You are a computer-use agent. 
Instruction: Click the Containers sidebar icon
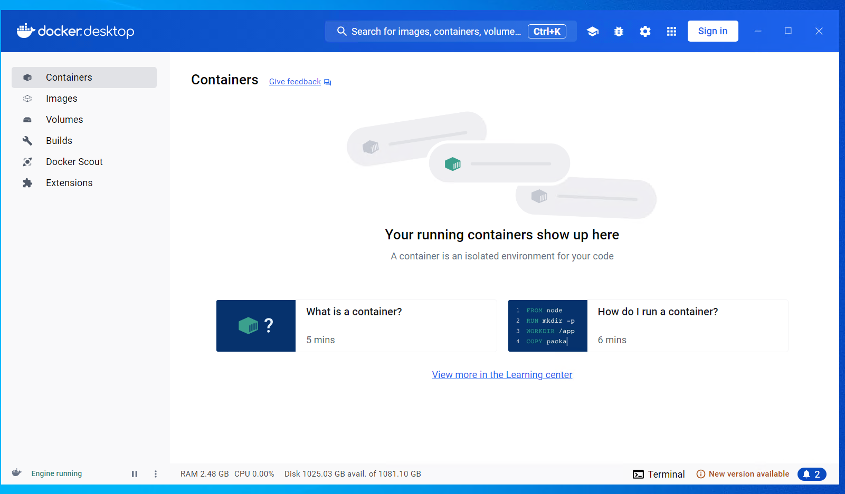[27, 78]
